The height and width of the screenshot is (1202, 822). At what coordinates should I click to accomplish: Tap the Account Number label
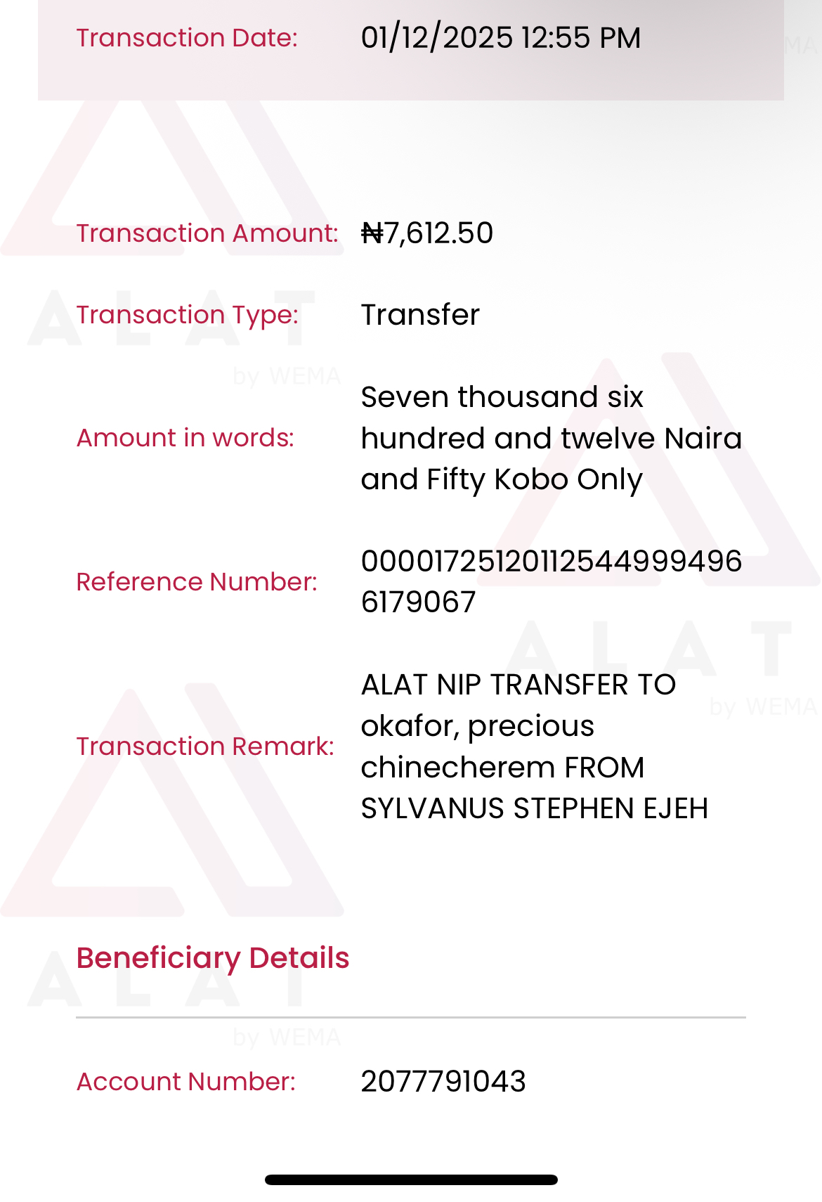point(185,1082)
